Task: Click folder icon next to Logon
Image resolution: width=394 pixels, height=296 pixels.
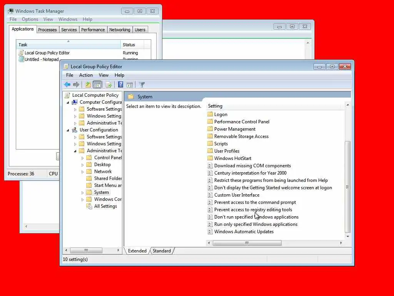Action: 210,114
